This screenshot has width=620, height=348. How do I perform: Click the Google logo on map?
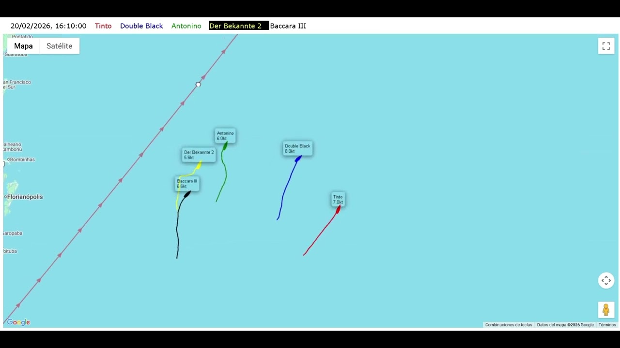coord(18,322)
